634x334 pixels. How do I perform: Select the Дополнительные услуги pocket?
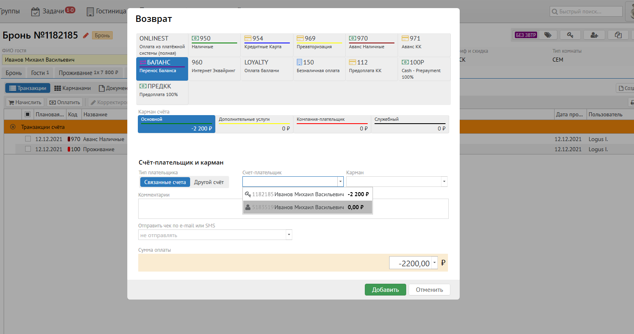point(254,124)
